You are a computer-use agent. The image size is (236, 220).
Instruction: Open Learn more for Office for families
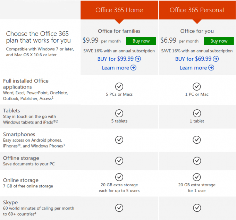pos(119,68)
